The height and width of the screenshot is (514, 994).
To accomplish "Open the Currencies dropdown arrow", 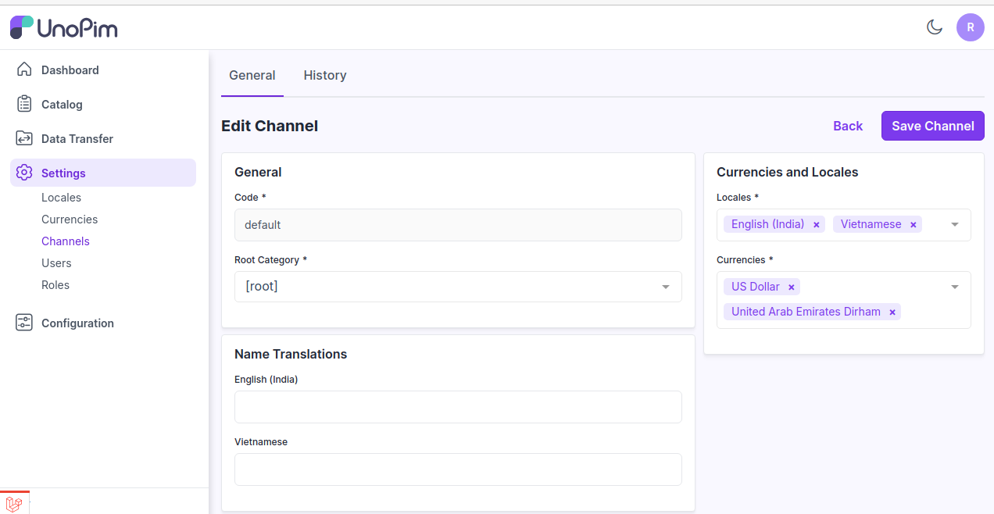I will (x=954, y=287).
